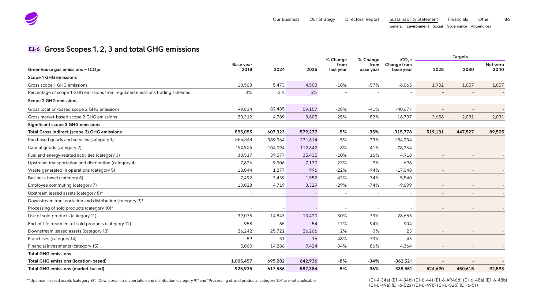Click the '% Change from last year' column header
The image size is (537, 302).
tap(336, 65)
